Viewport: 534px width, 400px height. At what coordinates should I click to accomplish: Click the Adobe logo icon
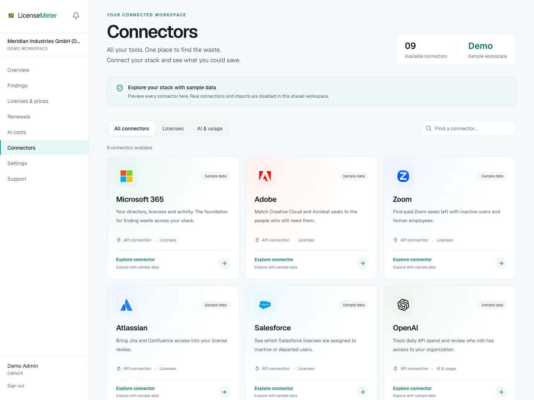coord(265,176)
